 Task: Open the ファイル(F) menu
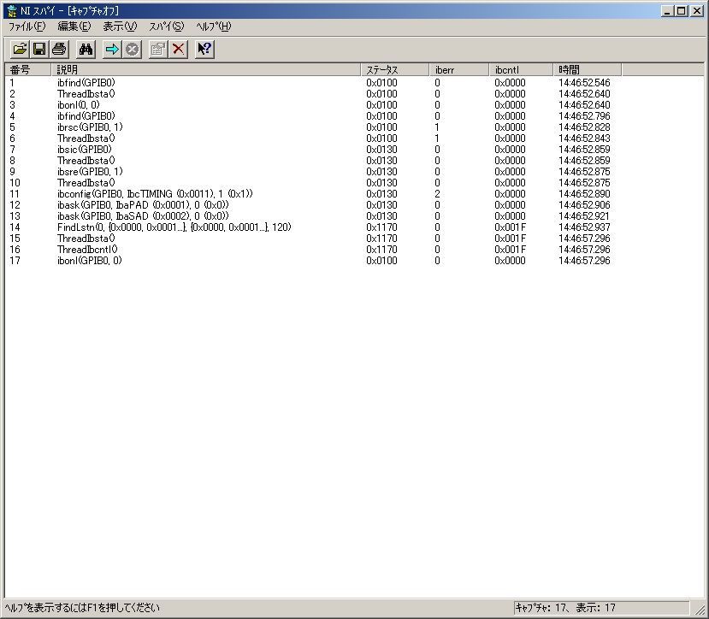point(27,27)
